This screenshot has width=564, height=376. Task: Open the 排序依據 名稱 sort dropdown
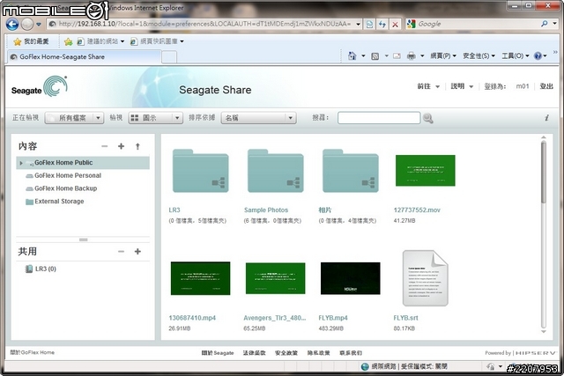tap(258, 118)
